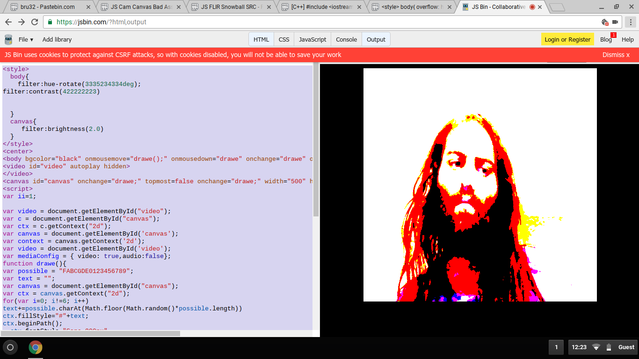Click the 'for(var i=0; i!=6; i++)' line
The image size is (639, 359).
click(x=46, y=301)
